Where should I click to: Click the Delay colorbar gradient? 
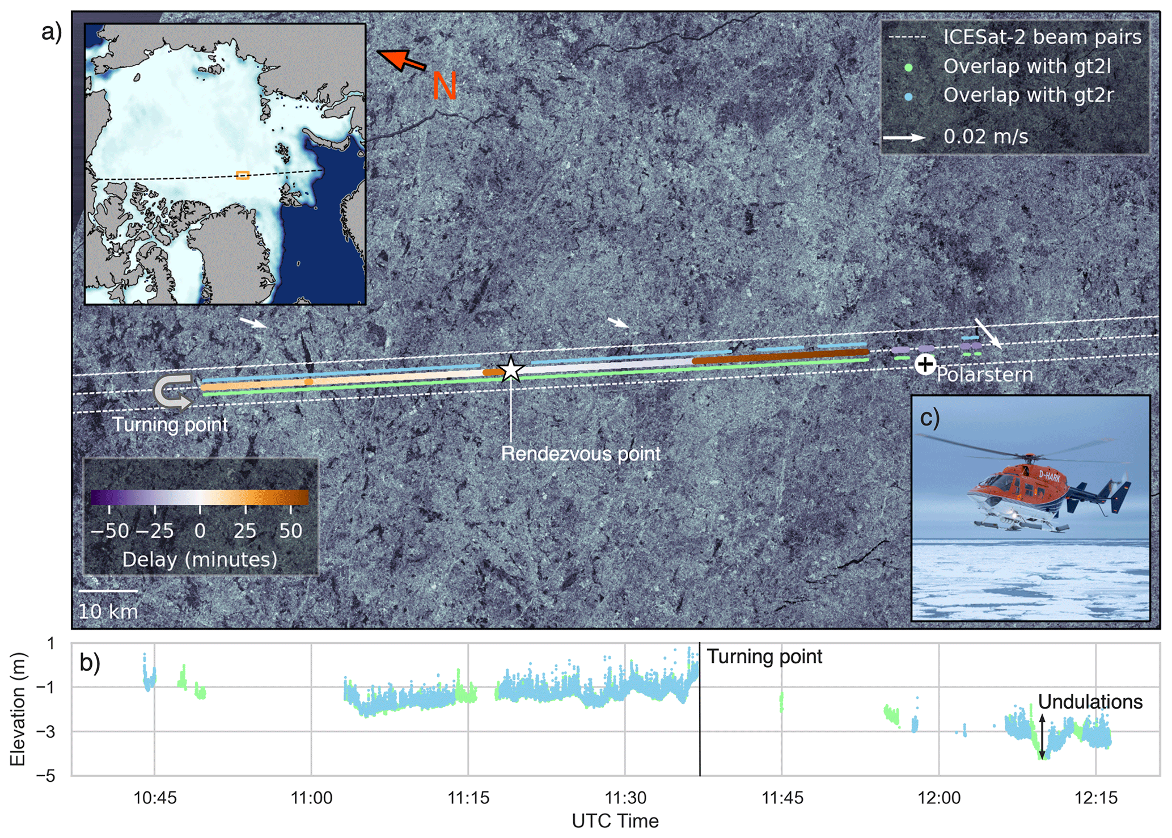pos(199,498)
